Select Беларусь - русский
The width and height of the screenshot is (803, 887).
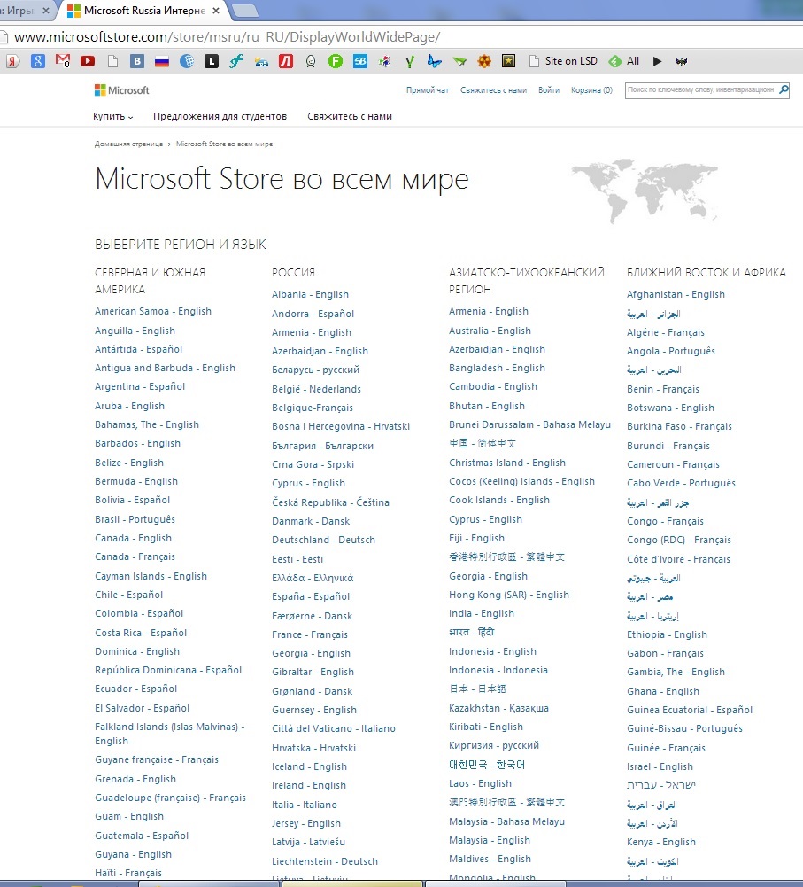[315, 370]
